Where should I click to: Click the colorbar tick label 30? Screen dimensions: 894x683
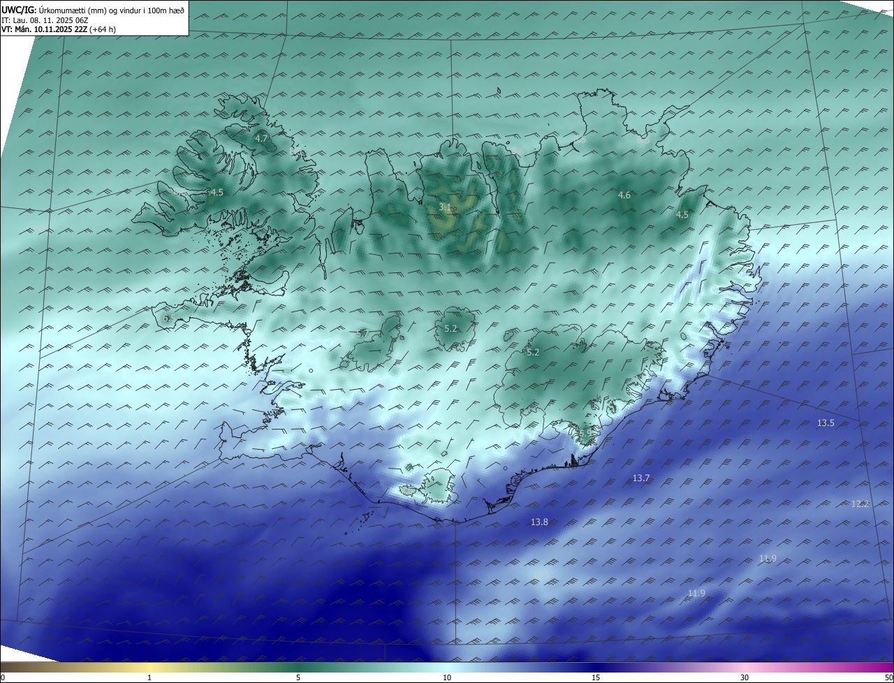coord(745,678)
